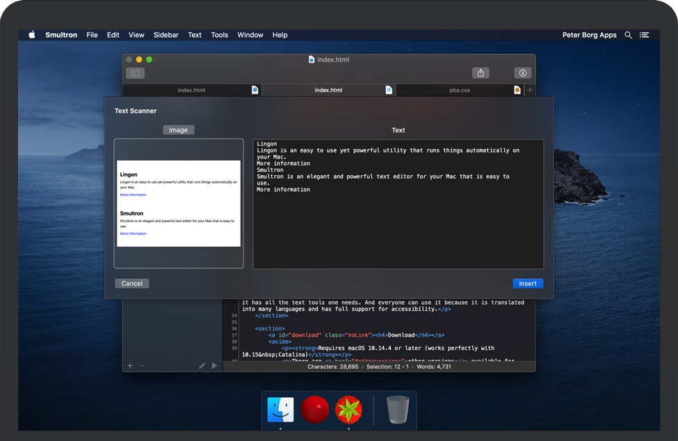Viewport: 678px width, 441px height.
Task: Click the sidebar remove (−) icon
Action: click(142, 365)
